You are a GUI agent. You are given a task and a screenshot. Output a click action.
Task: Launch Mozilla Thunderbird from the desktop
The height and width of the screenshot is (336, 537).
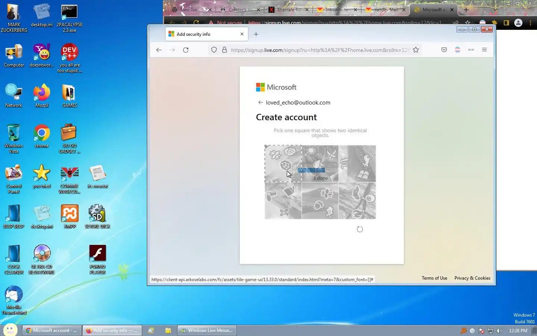(x=14, y=300)
